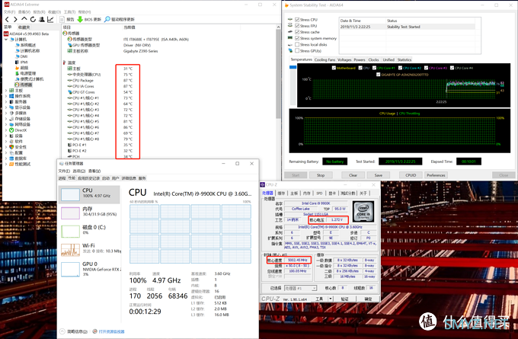Expand 操作系统 node in AIDA64 tree
The height and width of the screenshot is (339, 518).
(6, 96)
